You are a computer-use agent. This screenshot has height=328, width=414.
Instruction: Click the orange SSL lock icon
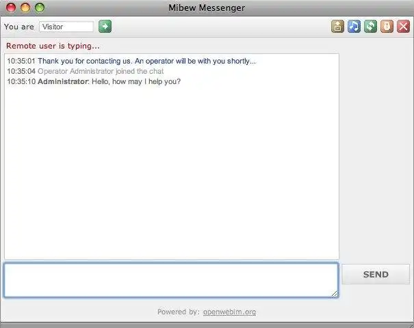387,27
